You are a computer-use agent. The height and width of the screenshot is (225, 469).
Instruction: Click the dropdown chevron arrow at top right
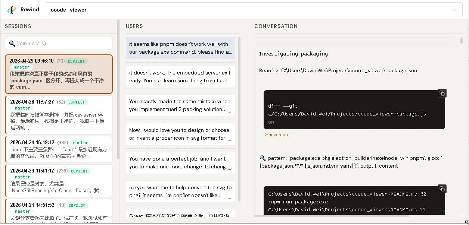tap(454, 10)
